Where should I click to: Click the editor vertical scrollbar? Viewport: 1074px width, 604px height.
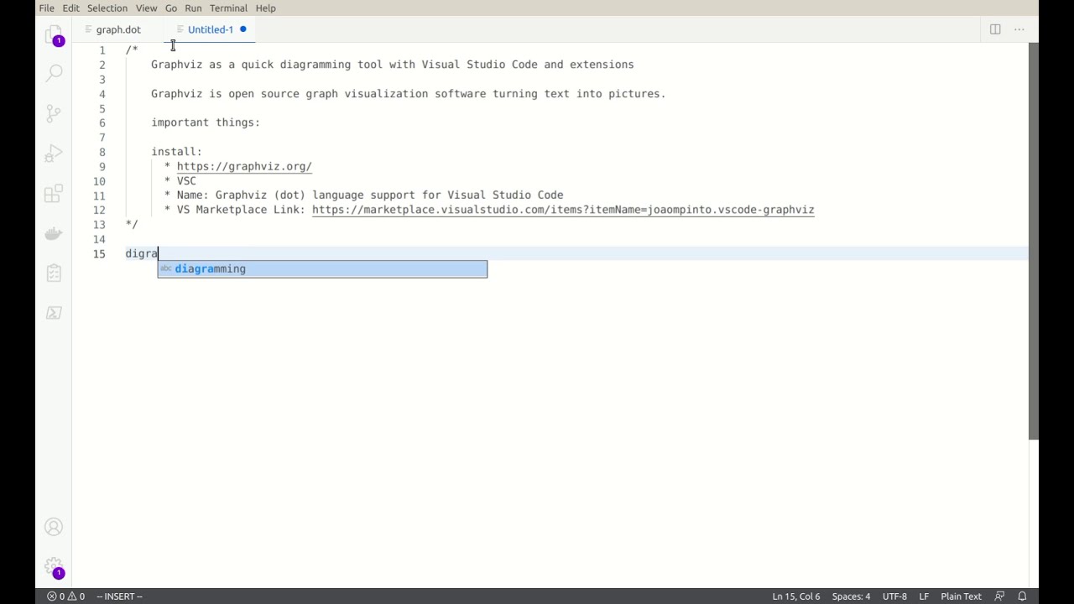(x=1034, y=241)
